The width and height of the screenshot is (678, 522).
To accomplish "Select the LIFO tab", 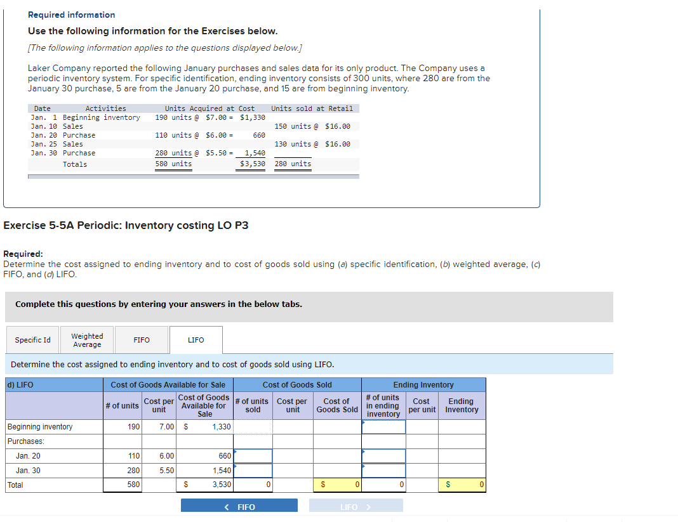I will (196, 340).
